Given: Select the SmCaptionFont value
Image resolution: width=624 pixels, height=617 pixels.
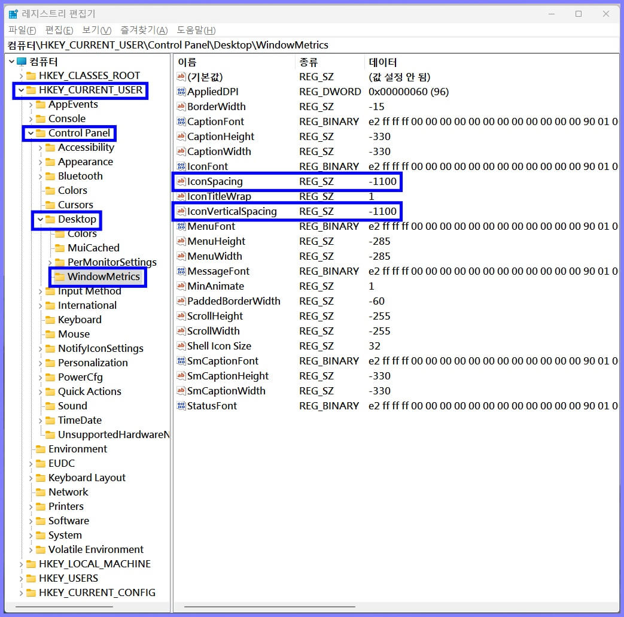Looking at the screenshot, I should tap(223, 361).
